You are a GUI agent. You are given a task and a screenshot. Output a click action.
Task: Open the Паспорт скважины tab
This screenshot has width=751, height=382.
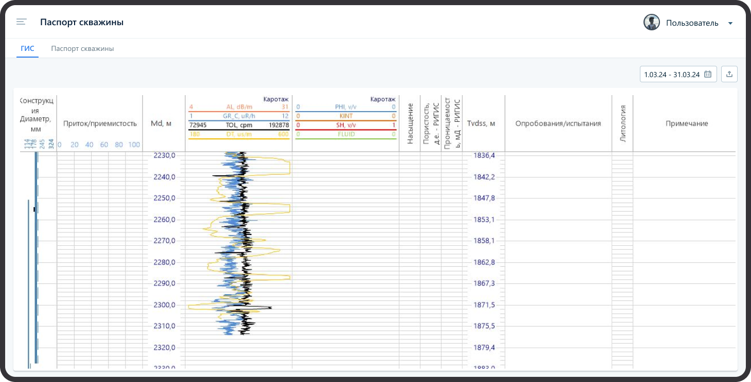point(82,49)
